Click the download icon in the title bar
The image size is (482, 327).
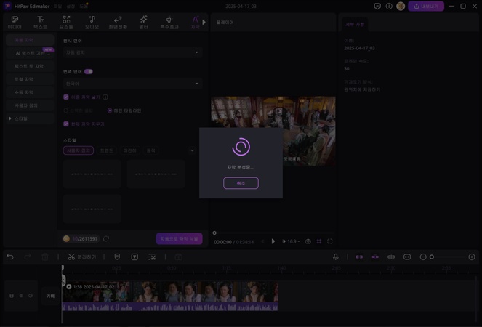389,6
